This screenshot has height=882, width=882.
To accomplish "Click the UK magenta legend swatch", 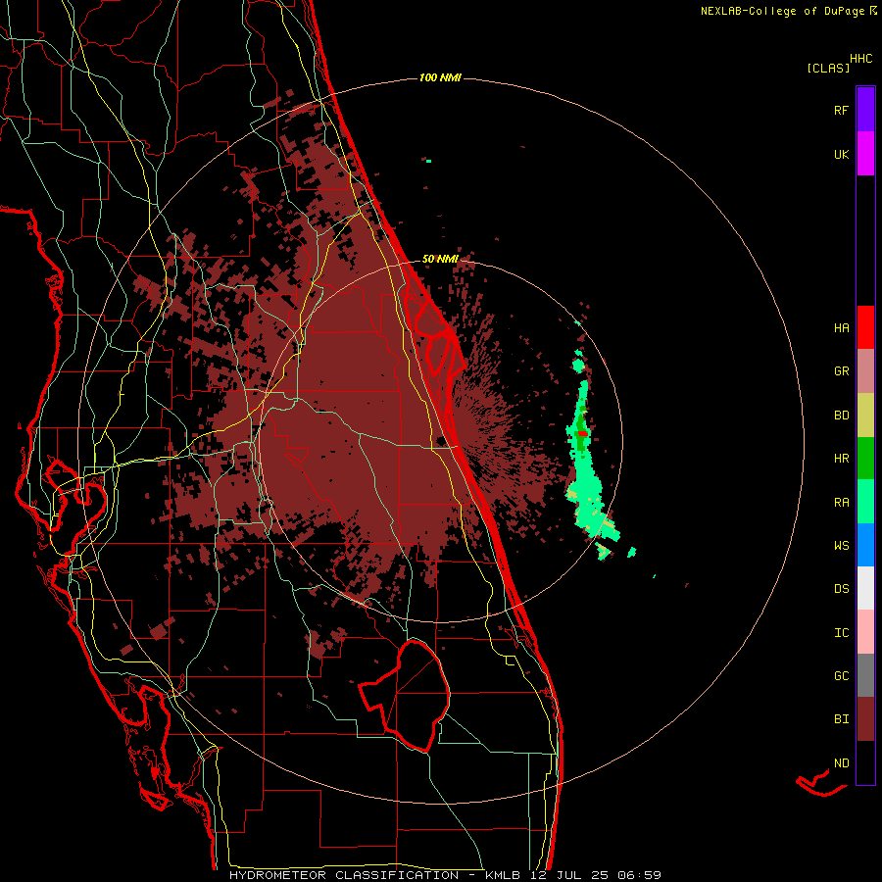I will (x=865, y=154).
